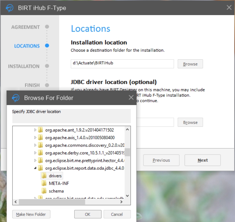Select the schema folder
The image size is (235, 222).
click(x=56, y=191)
